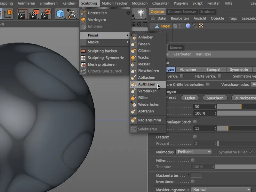Select the Verstärken brush icon
This screenshot has height=192, width=256.
pyautogui.click(x=133, y=91)
